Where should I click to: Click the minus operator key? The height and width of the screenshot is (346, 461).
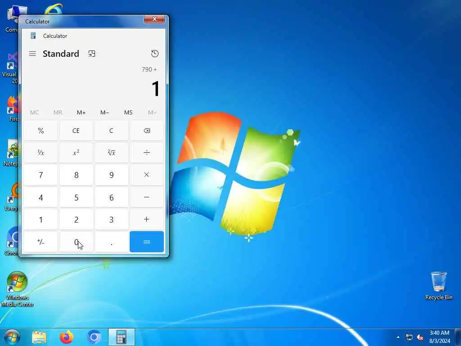tap(147, 197)
